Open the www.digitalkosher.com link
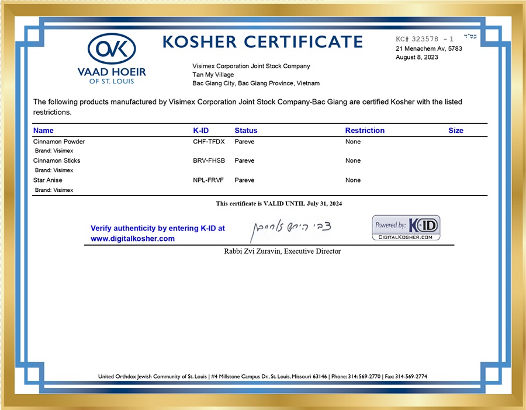 click(133, 239)
